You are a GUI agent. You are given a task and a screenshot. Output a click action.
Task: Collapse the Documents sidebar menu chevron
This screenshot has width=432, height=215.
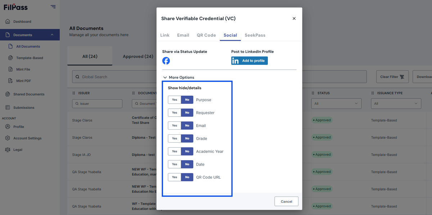click(52, 35)
